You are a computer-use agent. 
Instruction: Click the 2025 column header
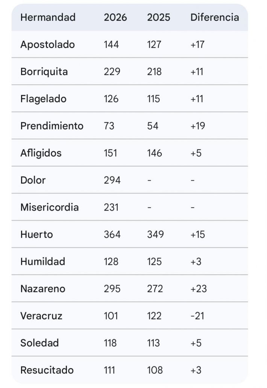pyautogui.click(x=159, y=17)
